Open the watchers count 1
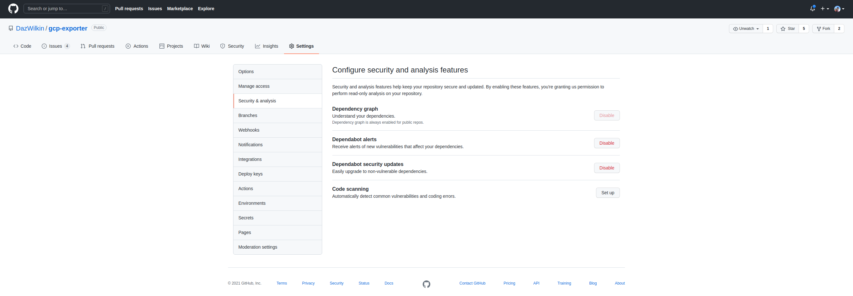Image resolution: width=853 pixels, height=296 pixels. point(767,29)
